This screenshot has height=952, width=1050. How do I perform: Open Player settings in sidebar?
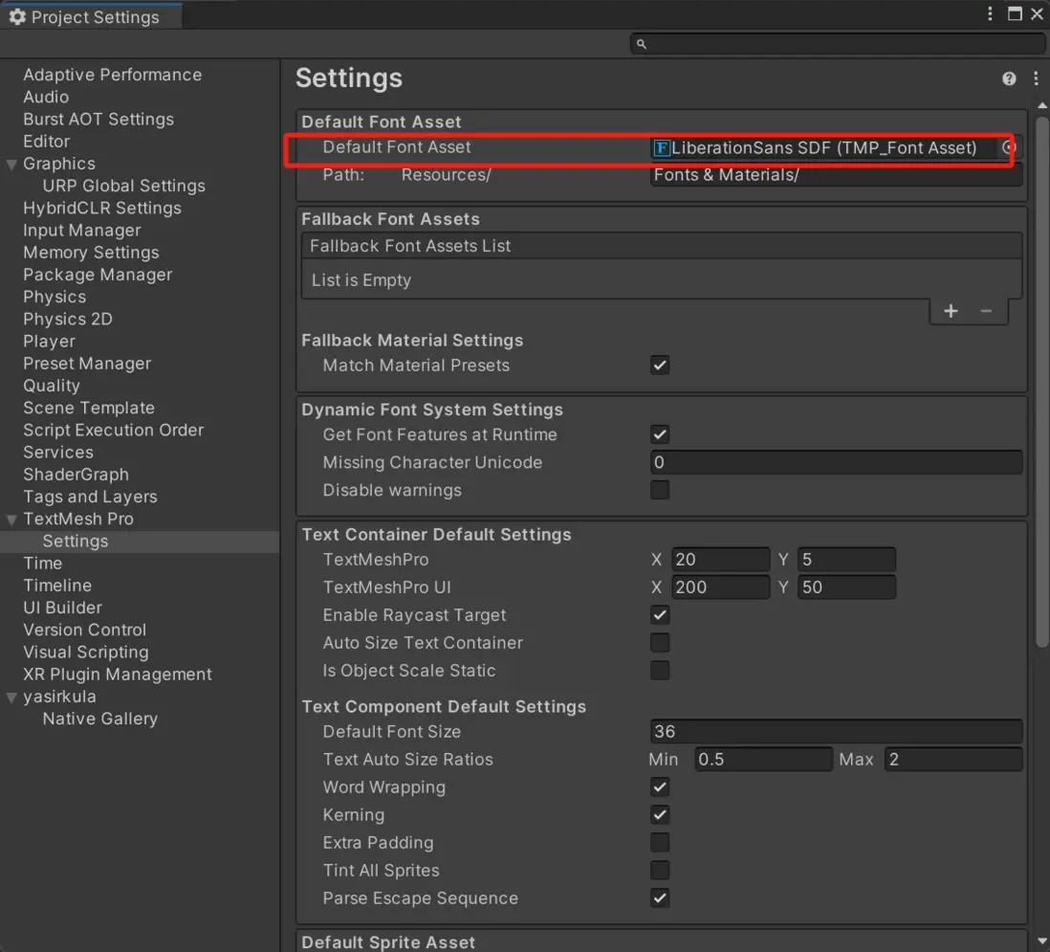pos(49,342)
